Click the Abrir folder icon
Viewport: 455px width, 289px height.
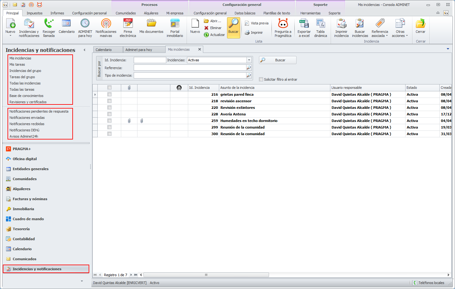coord(206,21)
